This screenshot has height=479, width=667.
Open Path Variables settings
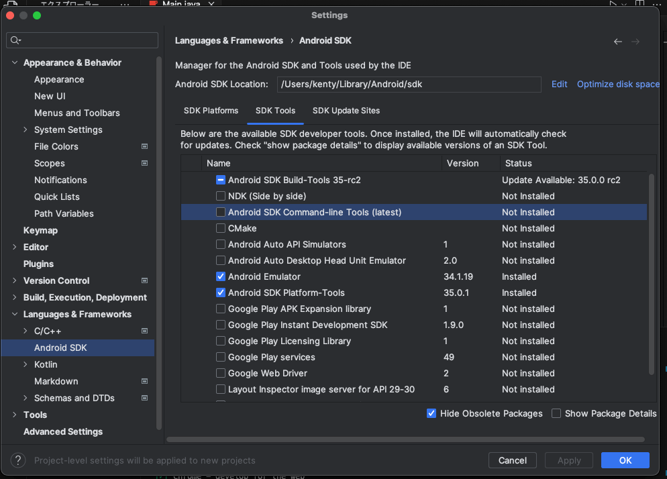pyautogui.click(x=64, y=213)
